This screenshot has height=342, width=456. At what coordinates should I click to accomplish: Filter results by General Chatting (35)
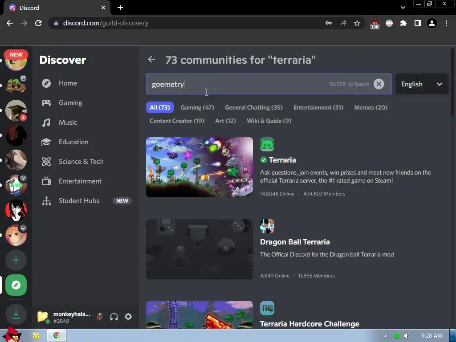[253, 107]
